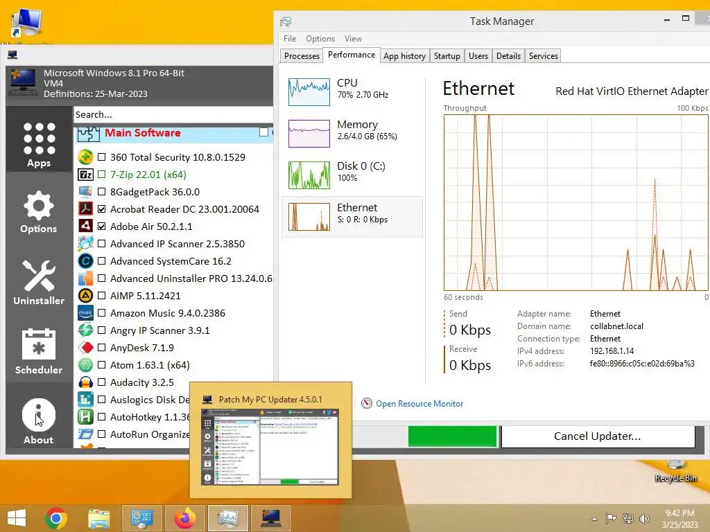Click the Acrobat Reader DC icon

coord(85,209)
